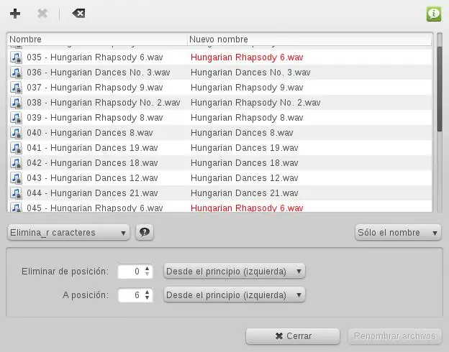
Task: Select '043 - Hungarian Dances 12.wav'
Action: point(92,178)
